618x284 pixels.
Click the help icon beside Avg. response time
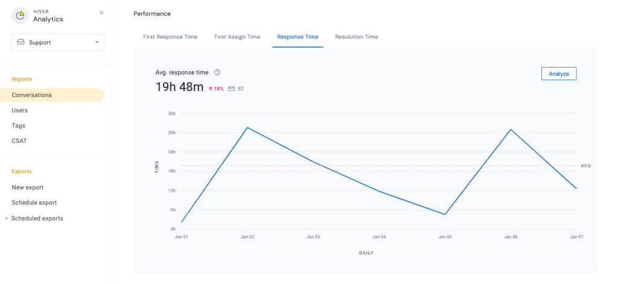coord(217,72)
